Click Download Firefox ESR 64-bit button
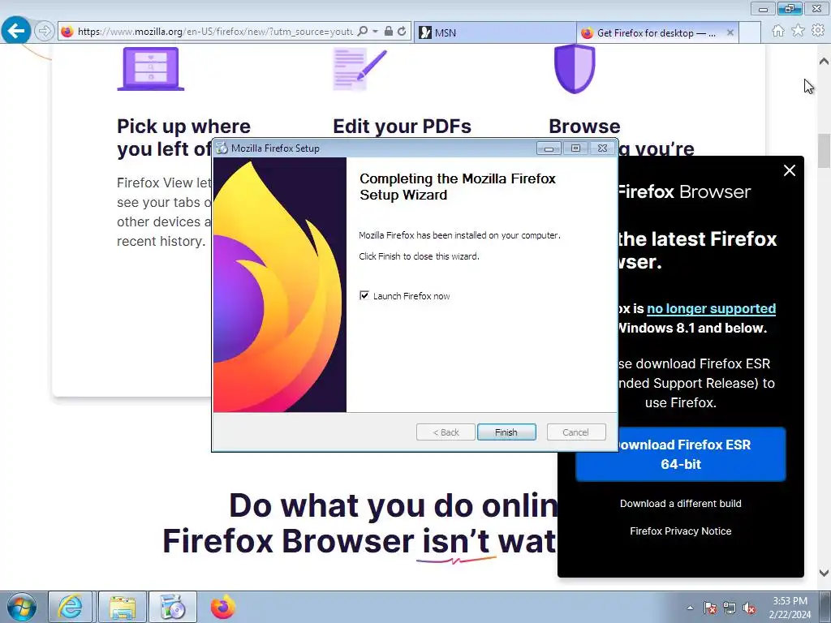 (x=681, y=454)
